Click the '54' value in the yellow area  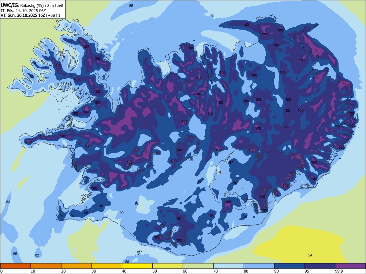pos(310,255)
